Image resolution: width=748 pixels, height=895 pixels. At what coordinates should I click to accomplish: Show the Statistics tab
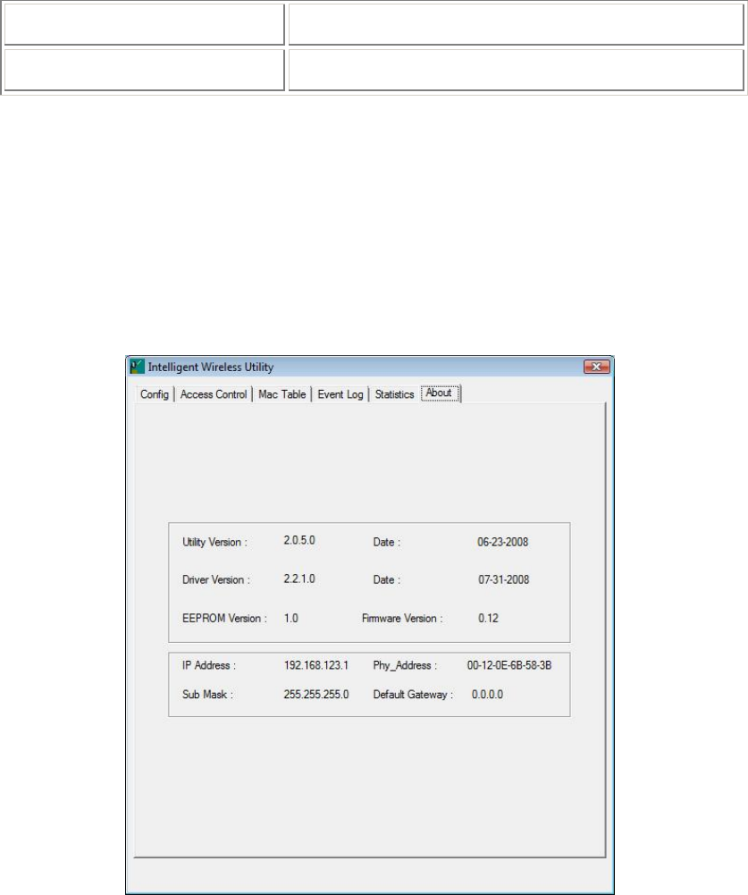pyautogui.click(x=394, y=394)
